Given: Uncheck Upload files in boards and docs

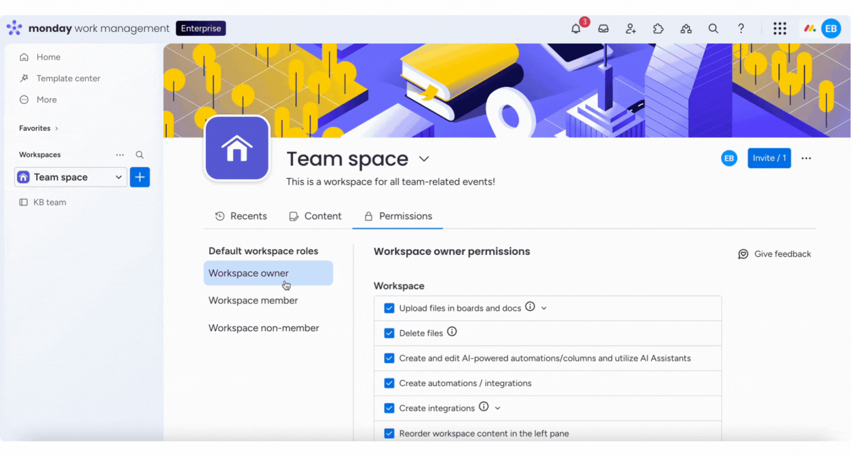Looking at the screenshot, I should (x=389, y=308).
